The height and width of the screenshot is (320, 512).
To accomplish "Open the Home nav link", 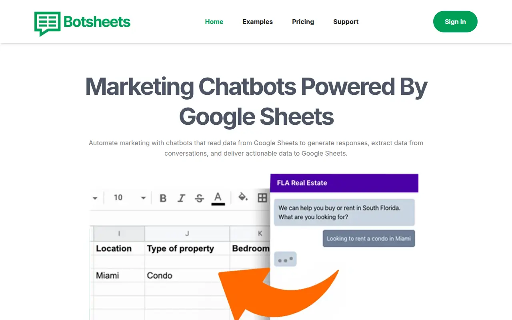I will pos(214,22).
